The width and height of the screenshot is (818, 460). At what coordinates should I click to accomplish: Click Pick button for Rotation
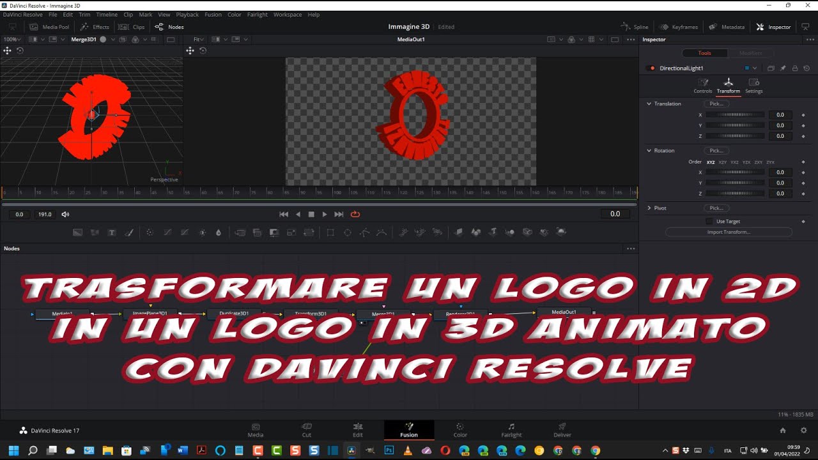point(716,151)
